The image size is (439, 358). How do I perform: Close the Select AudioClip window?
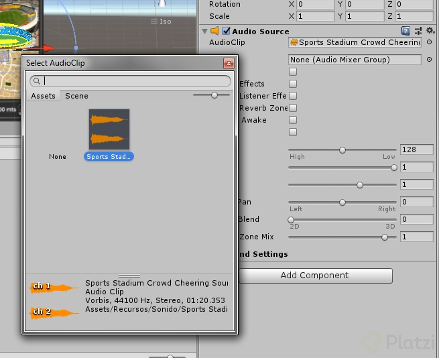(229, 63)
